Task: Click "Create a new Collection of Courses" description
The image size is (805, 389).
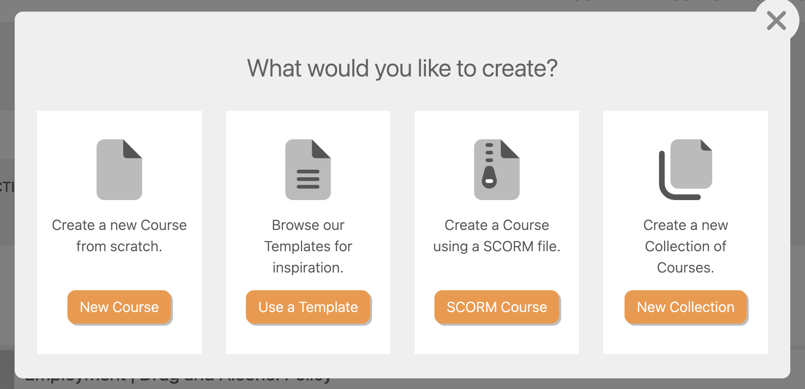Action: [x=685, y=246]
